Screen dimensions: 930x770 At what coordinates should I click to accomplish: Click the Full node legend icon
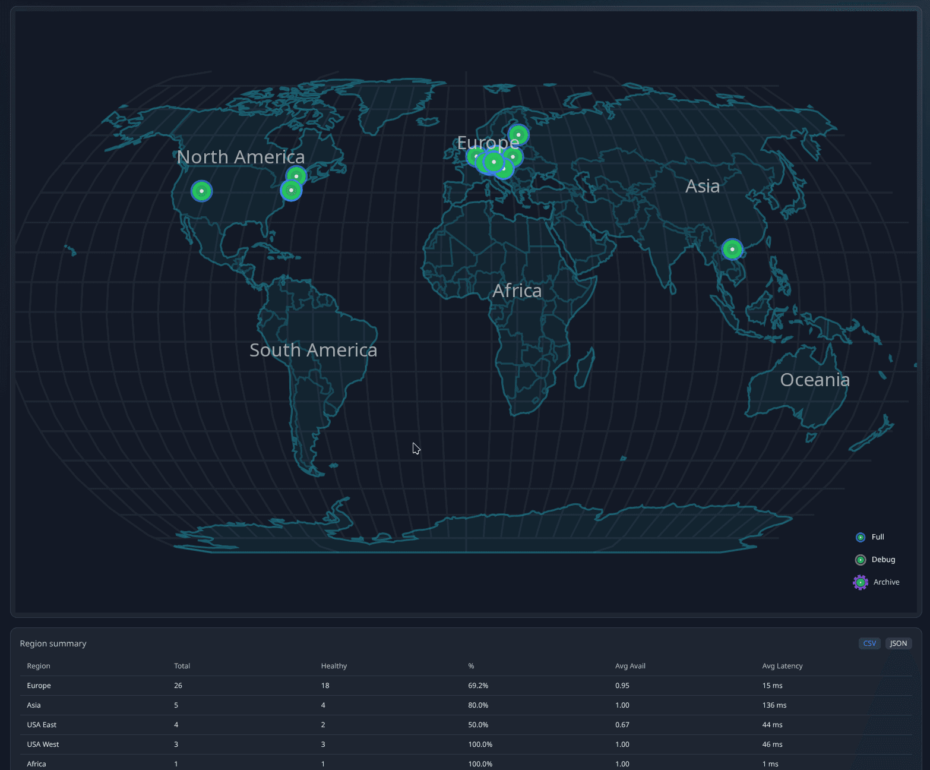[x=861, y=538]
